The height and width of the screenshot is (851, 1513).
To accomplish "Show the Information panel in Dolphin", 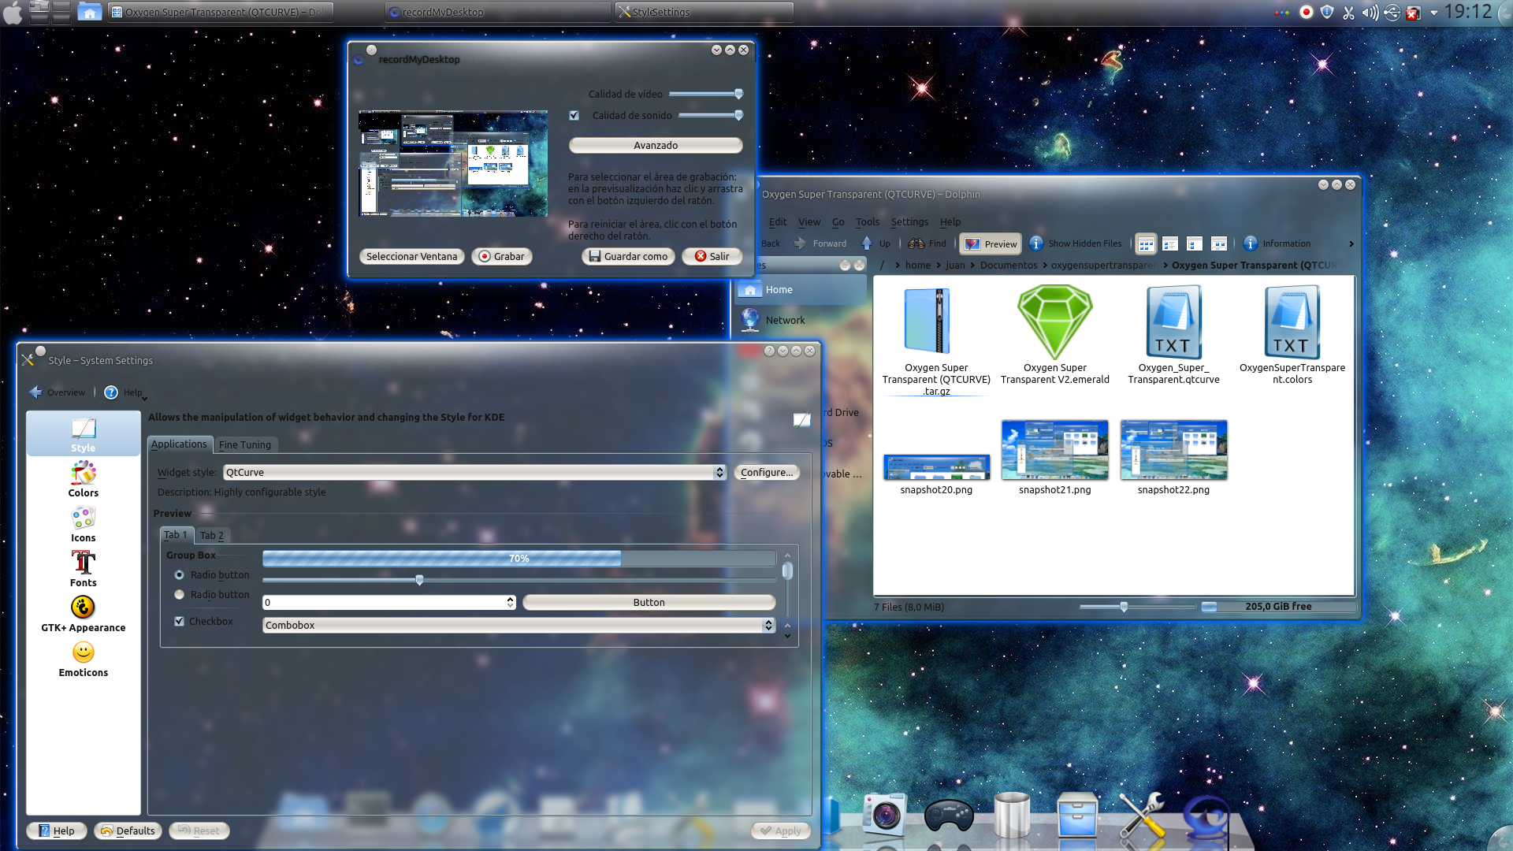I will click(1277, 243).
